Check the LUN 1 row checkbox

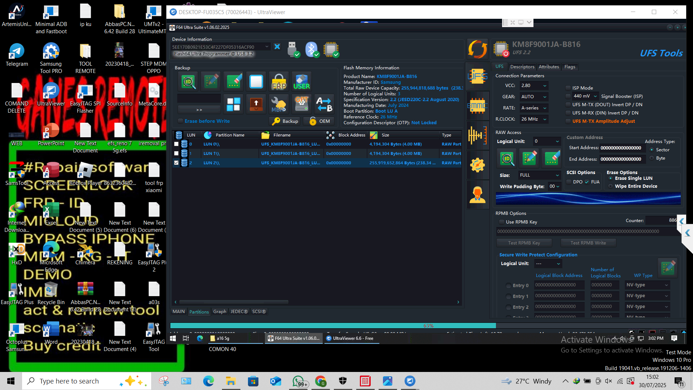(x=176, y=153)
